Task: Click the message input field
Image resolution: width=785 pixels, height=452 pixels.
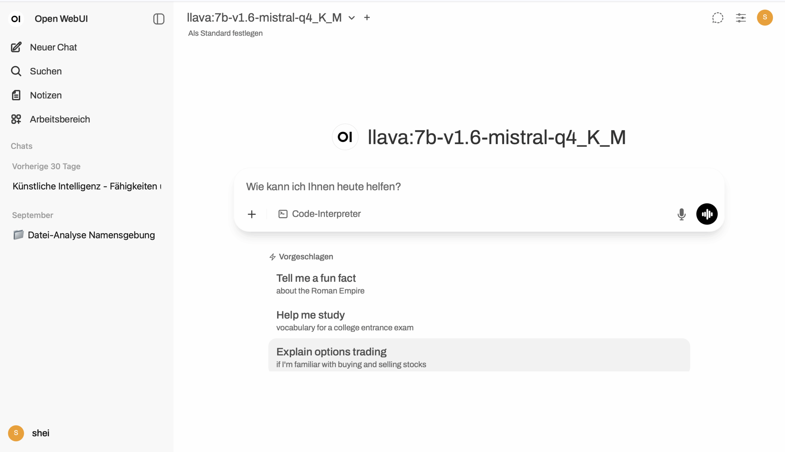Action: tap(466, 187)
